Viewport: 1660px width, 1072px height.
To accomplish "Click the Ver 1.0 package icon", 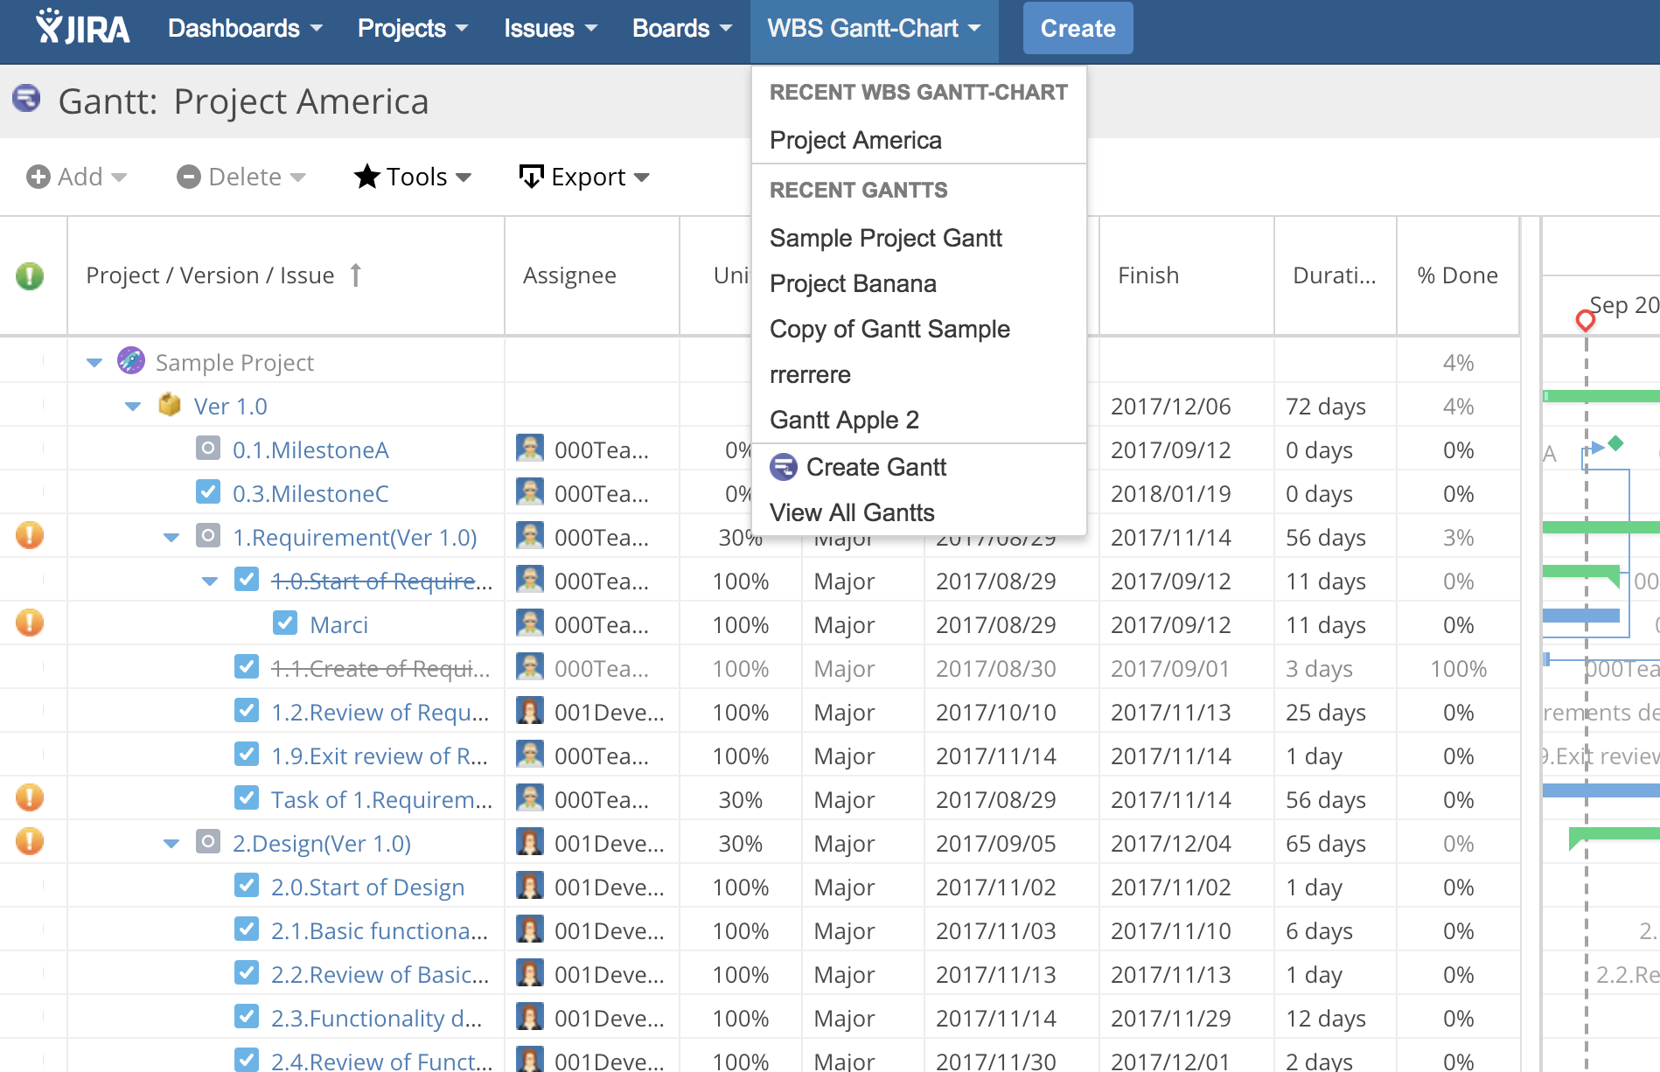I will click(x=170, y=406).
